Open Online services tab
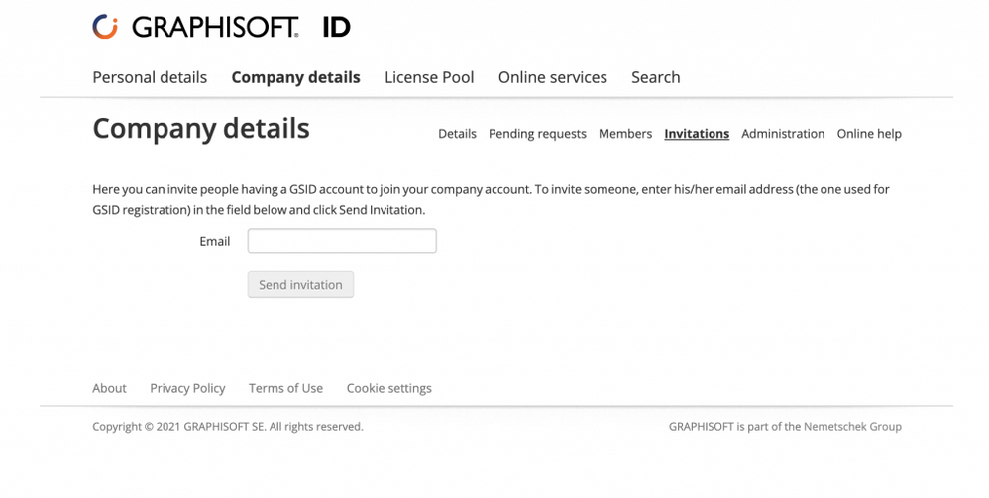The width and height of the screenshot is (989, 498). (x=553, y=77)
